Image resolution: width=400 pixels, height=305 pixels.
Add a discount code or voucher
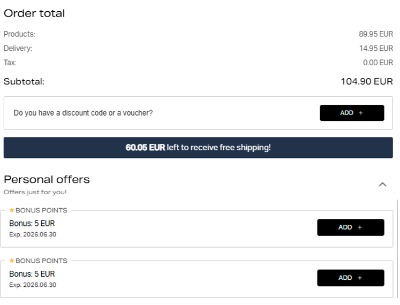tap(351, 113)
